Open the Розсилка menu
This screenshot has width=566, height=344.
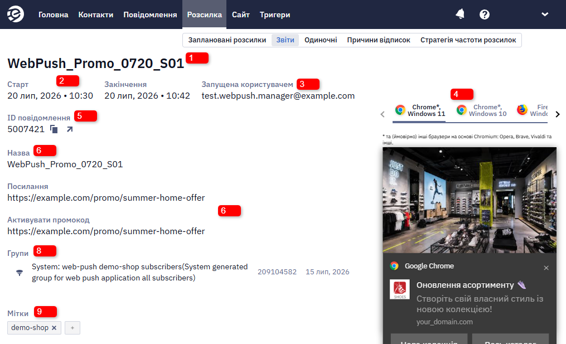204,15
